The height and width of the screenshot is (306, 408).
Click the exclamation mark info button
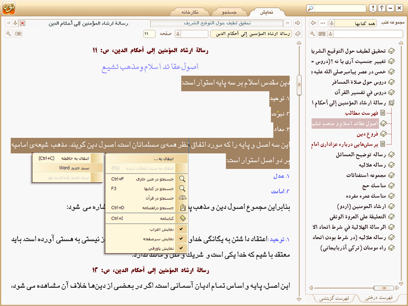pos(373,8)
